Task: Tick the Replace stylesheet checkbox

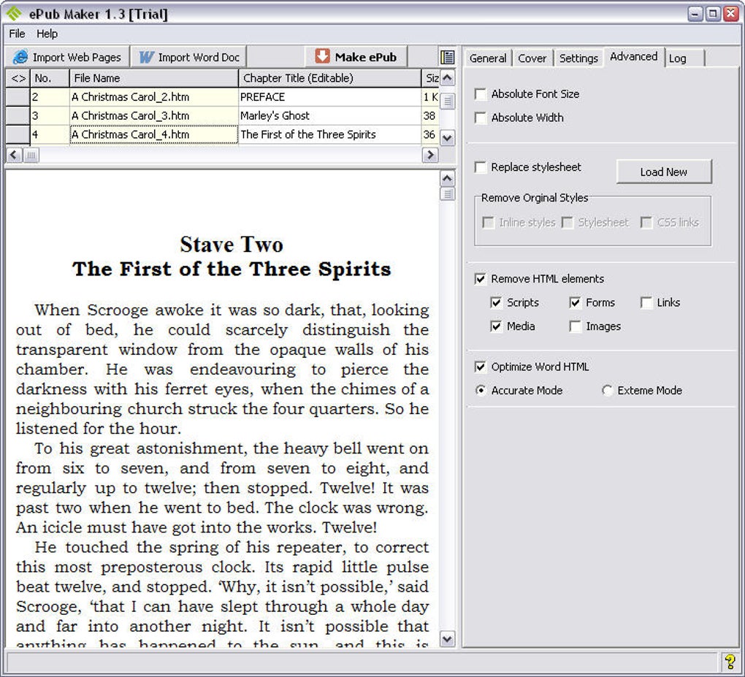Action: click(481, 167)
